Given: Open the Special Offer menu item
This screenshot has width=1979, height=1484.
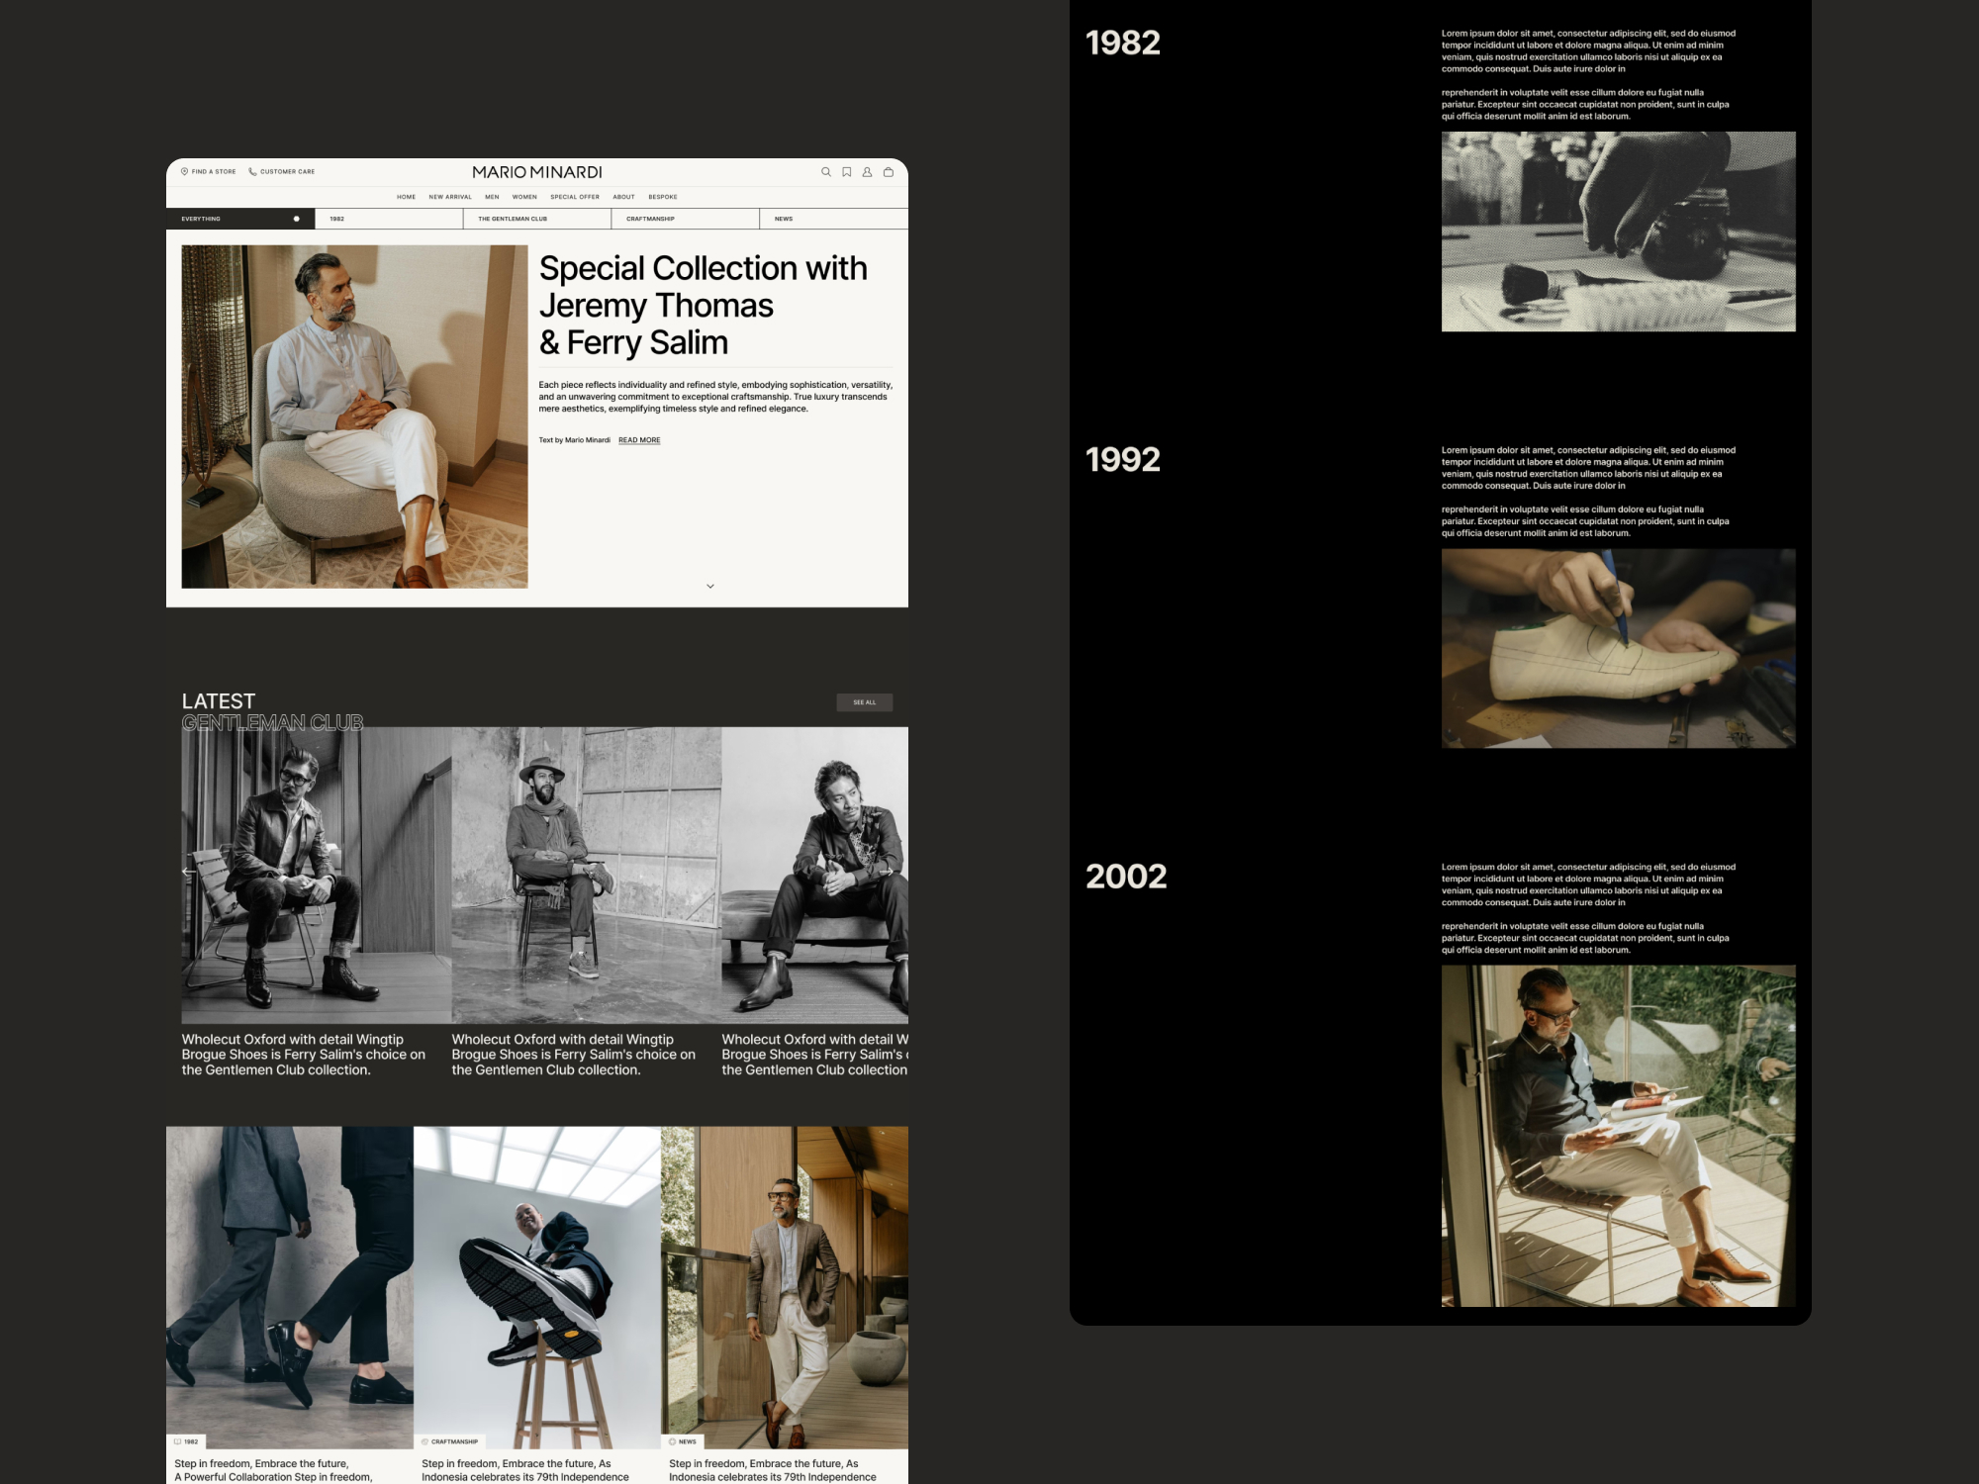Looking at the screenshot, I should click(x=575, y=197).
